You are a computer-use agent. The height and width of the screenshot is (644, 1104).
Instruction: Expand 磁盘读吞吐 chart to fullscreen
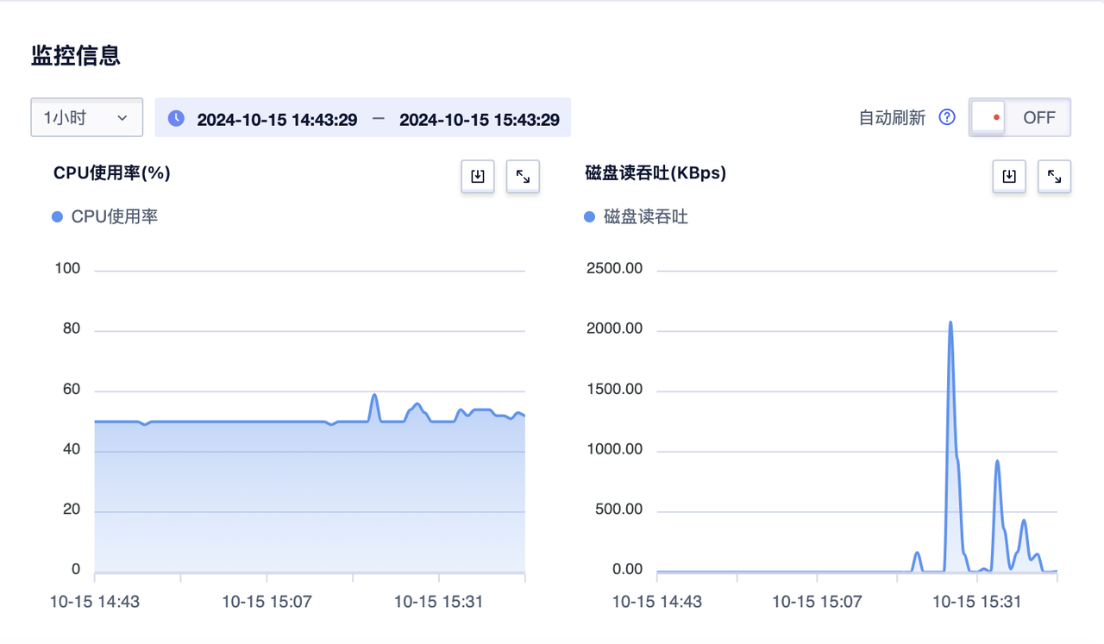[x=1054, y=176]
